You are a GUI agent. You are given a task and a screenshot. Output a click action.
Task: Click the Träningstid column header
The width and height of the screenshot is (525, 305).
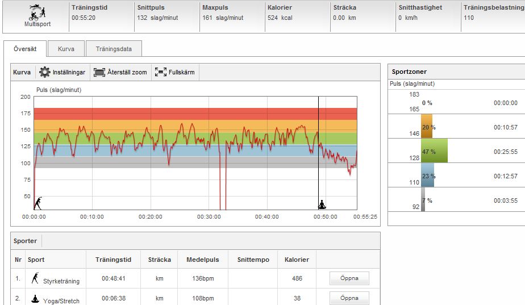click(x=113, y=260)
